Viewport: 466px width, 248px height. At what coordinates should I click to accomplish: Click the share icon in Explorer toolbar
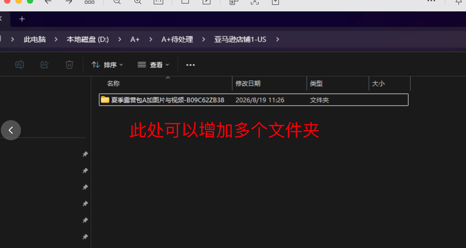[45, 65]
